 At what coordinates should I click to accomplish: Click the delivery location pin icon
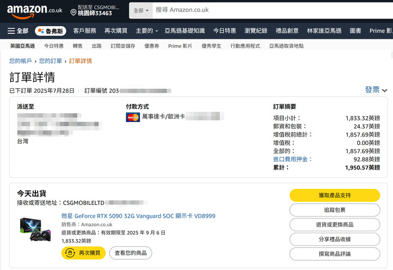pos(74,12)
